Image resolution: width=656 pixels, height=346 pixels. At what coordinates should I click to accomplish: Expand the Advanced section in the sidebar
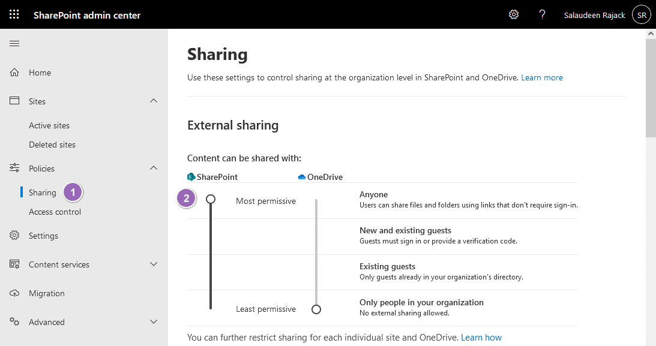[154, 321]
